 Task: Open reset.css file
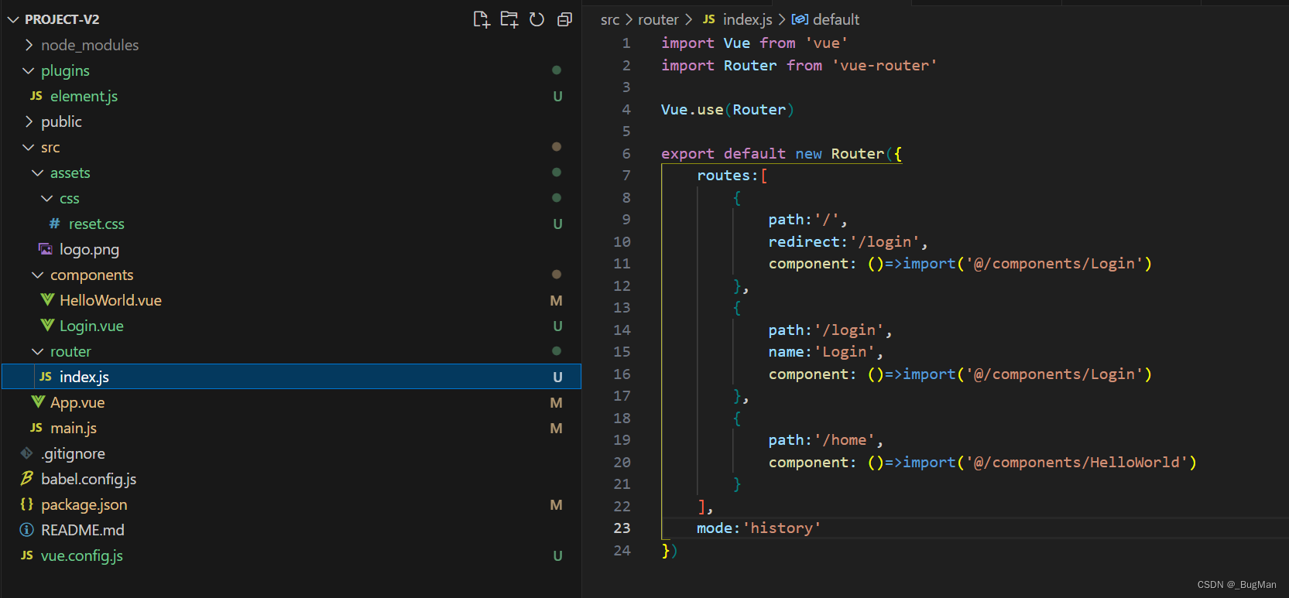tap(97, 224)
